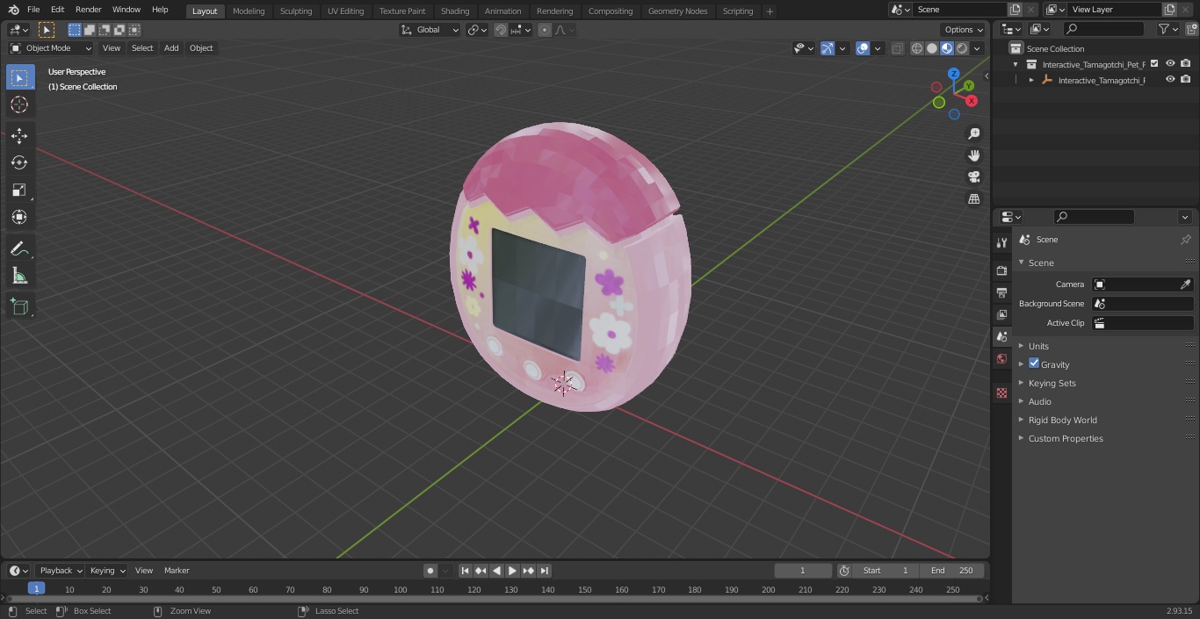The height and width of the screenshot is (619, 1200).
Task: Click the timeline View menu
Action: point(144,571)
